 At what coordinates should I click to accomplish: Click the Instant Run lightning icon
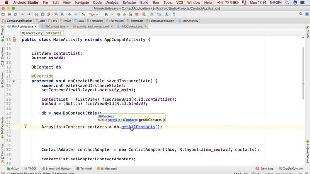(112, 14)
